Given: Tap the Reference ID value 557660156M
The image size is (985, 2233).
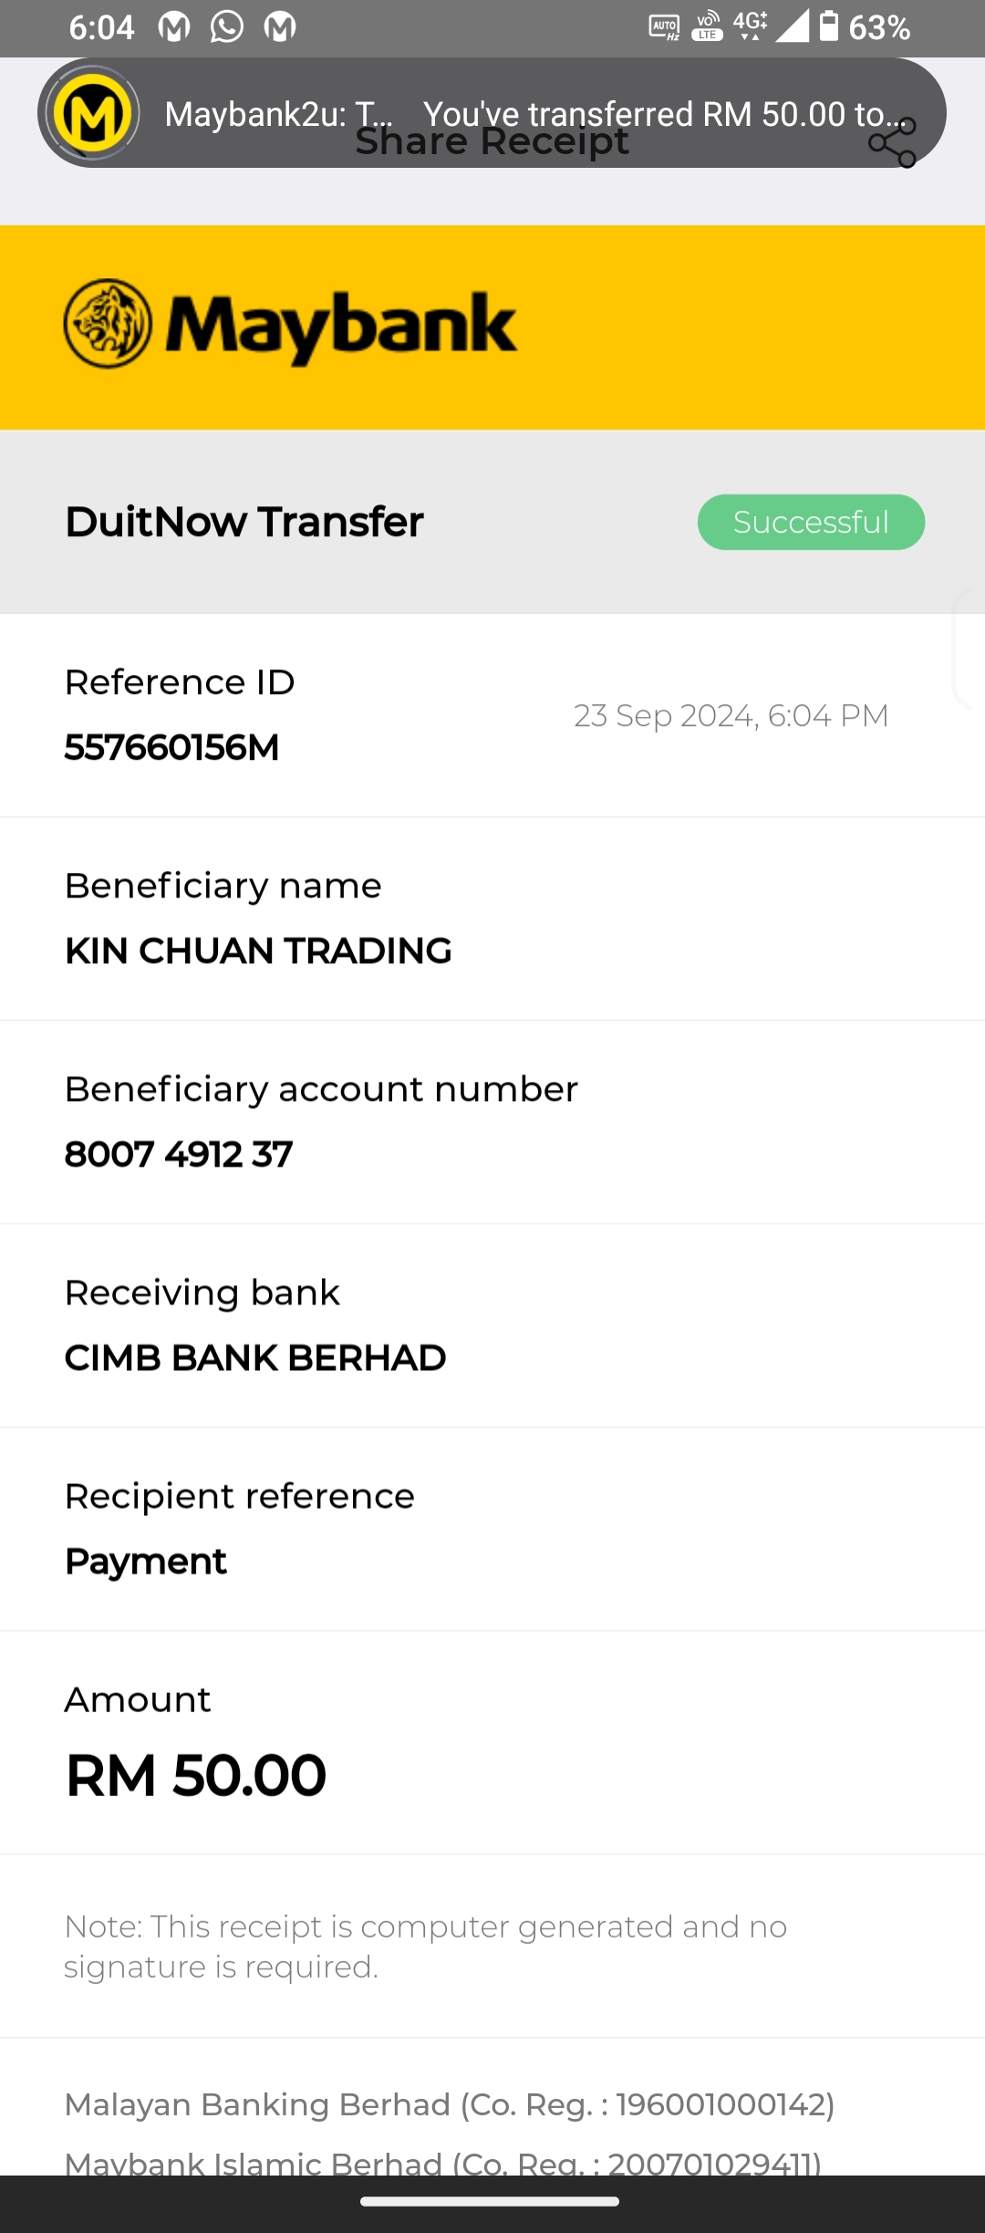Looking at the screenshot, I should (172, 747).
